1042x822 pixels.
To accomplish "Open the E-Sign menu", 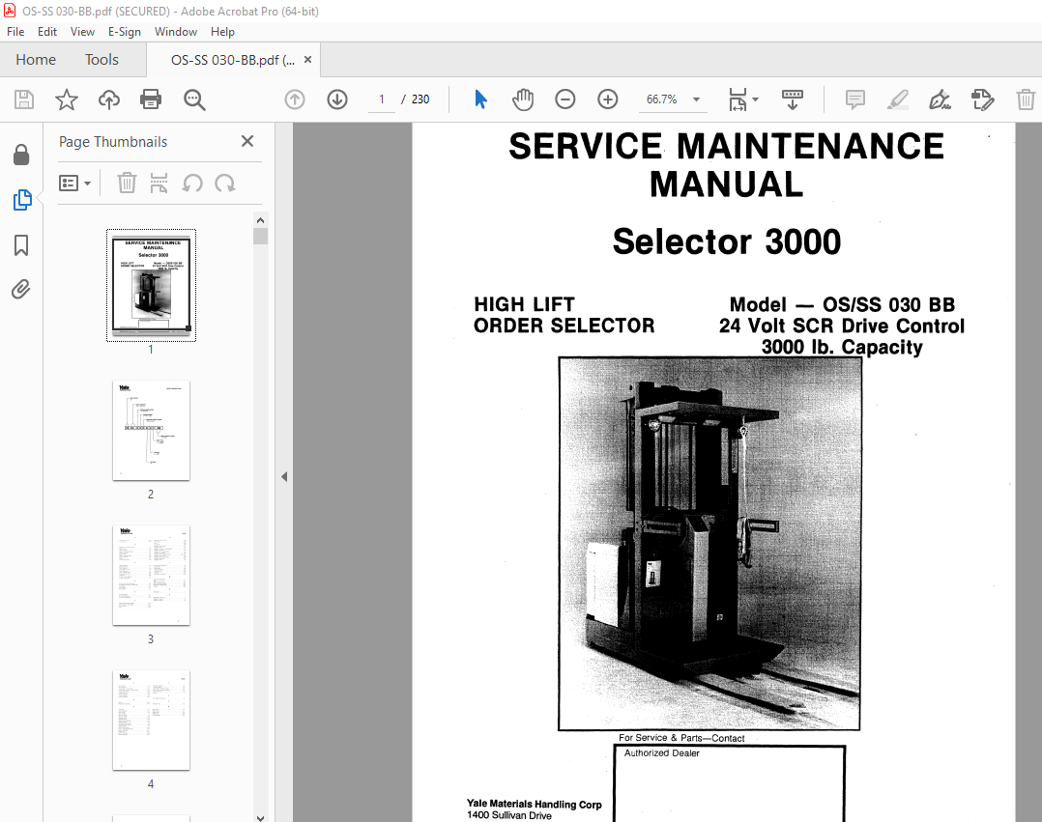I will point(125,32).
